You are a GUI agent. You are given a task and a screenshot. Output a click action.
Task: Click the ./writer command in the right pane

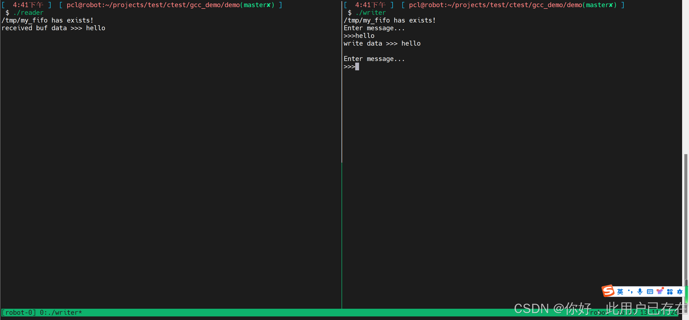[x=371, y=13]
